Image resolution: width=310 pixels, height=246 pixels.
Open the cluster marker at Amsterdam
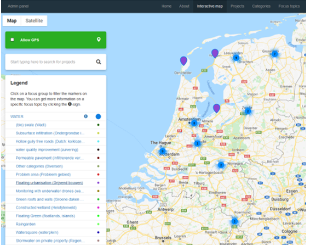click(194, 124)
